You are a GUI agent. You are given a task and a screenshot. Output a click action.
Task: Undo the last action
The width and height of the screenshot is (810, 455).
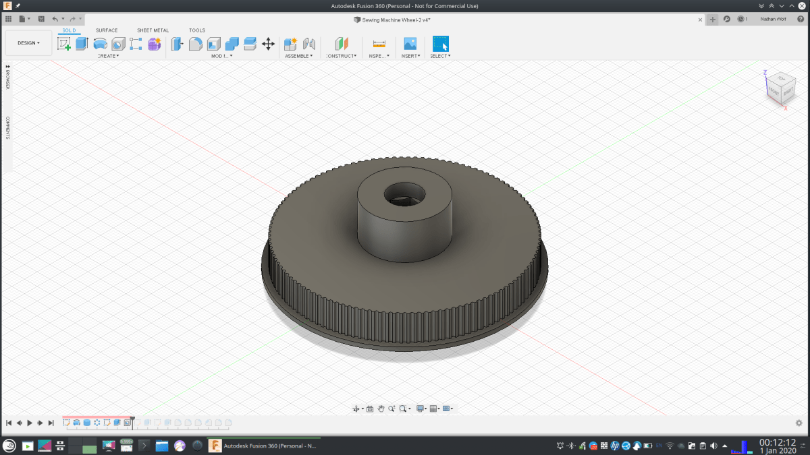[x=55, y=19]
